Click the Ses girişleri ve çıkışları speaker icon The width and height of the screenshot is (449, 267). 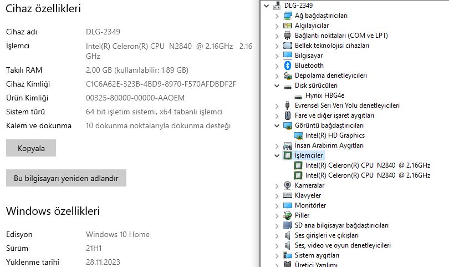pos(288,235)
